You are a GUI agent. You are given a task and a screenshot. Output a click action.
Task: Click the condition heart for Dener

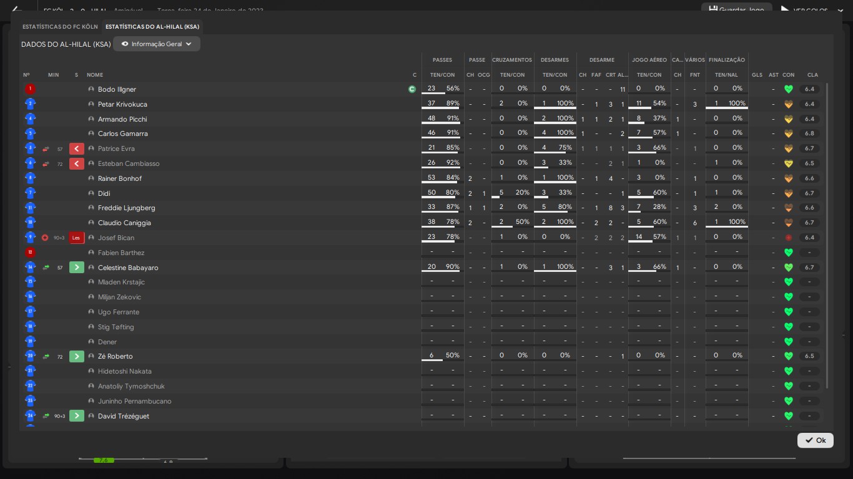(x=789, y=342)
